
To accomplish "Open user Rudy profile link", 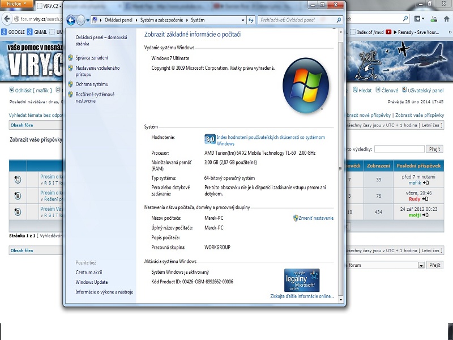I will point(414,199).
